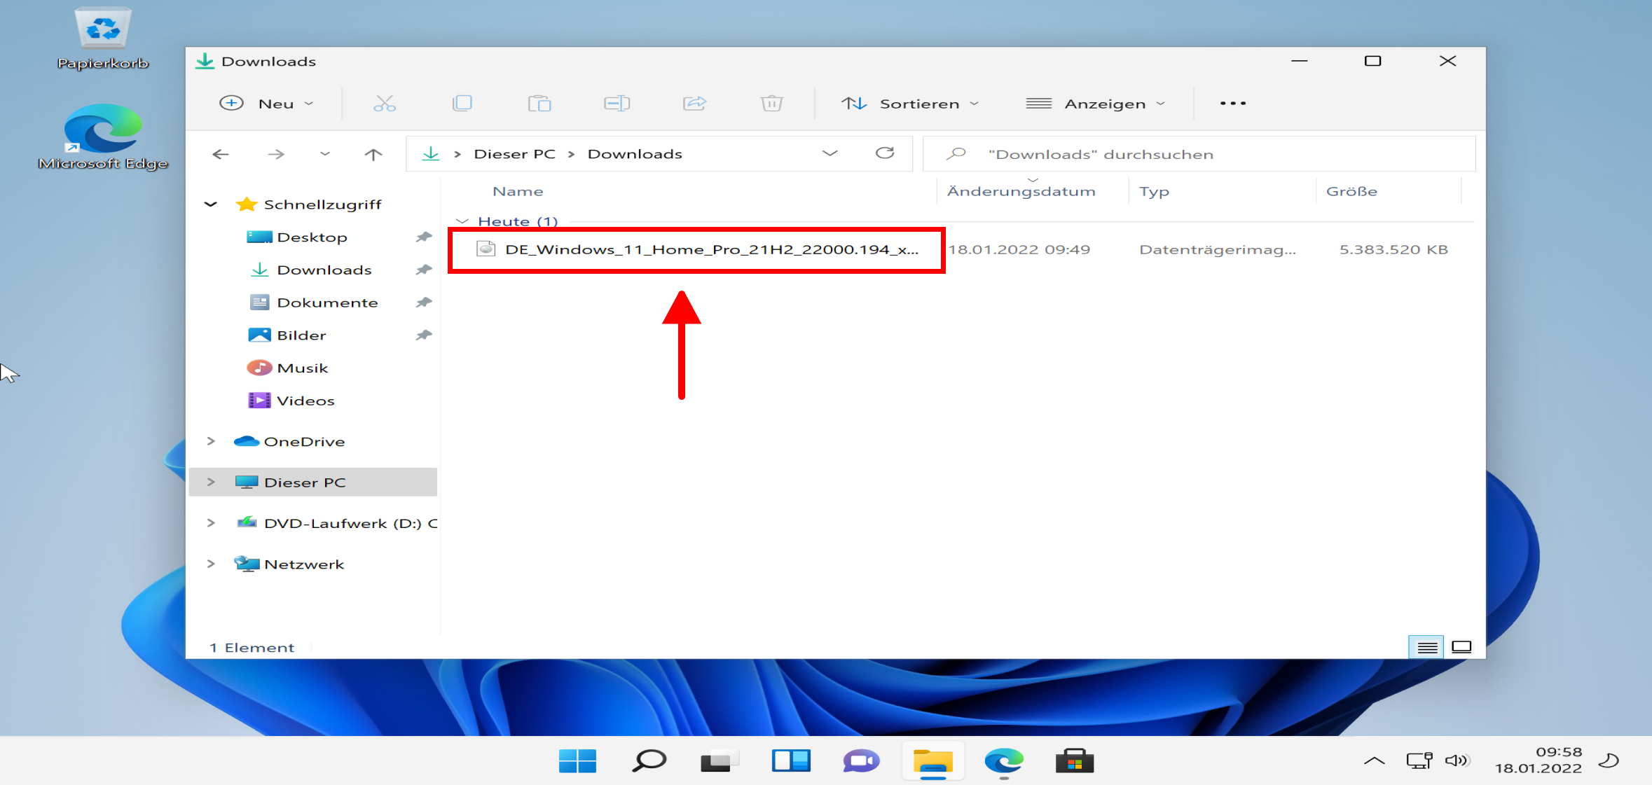Open the three-dots more options menu
Screen dimensions: 1652x785
click(1233, 104)
